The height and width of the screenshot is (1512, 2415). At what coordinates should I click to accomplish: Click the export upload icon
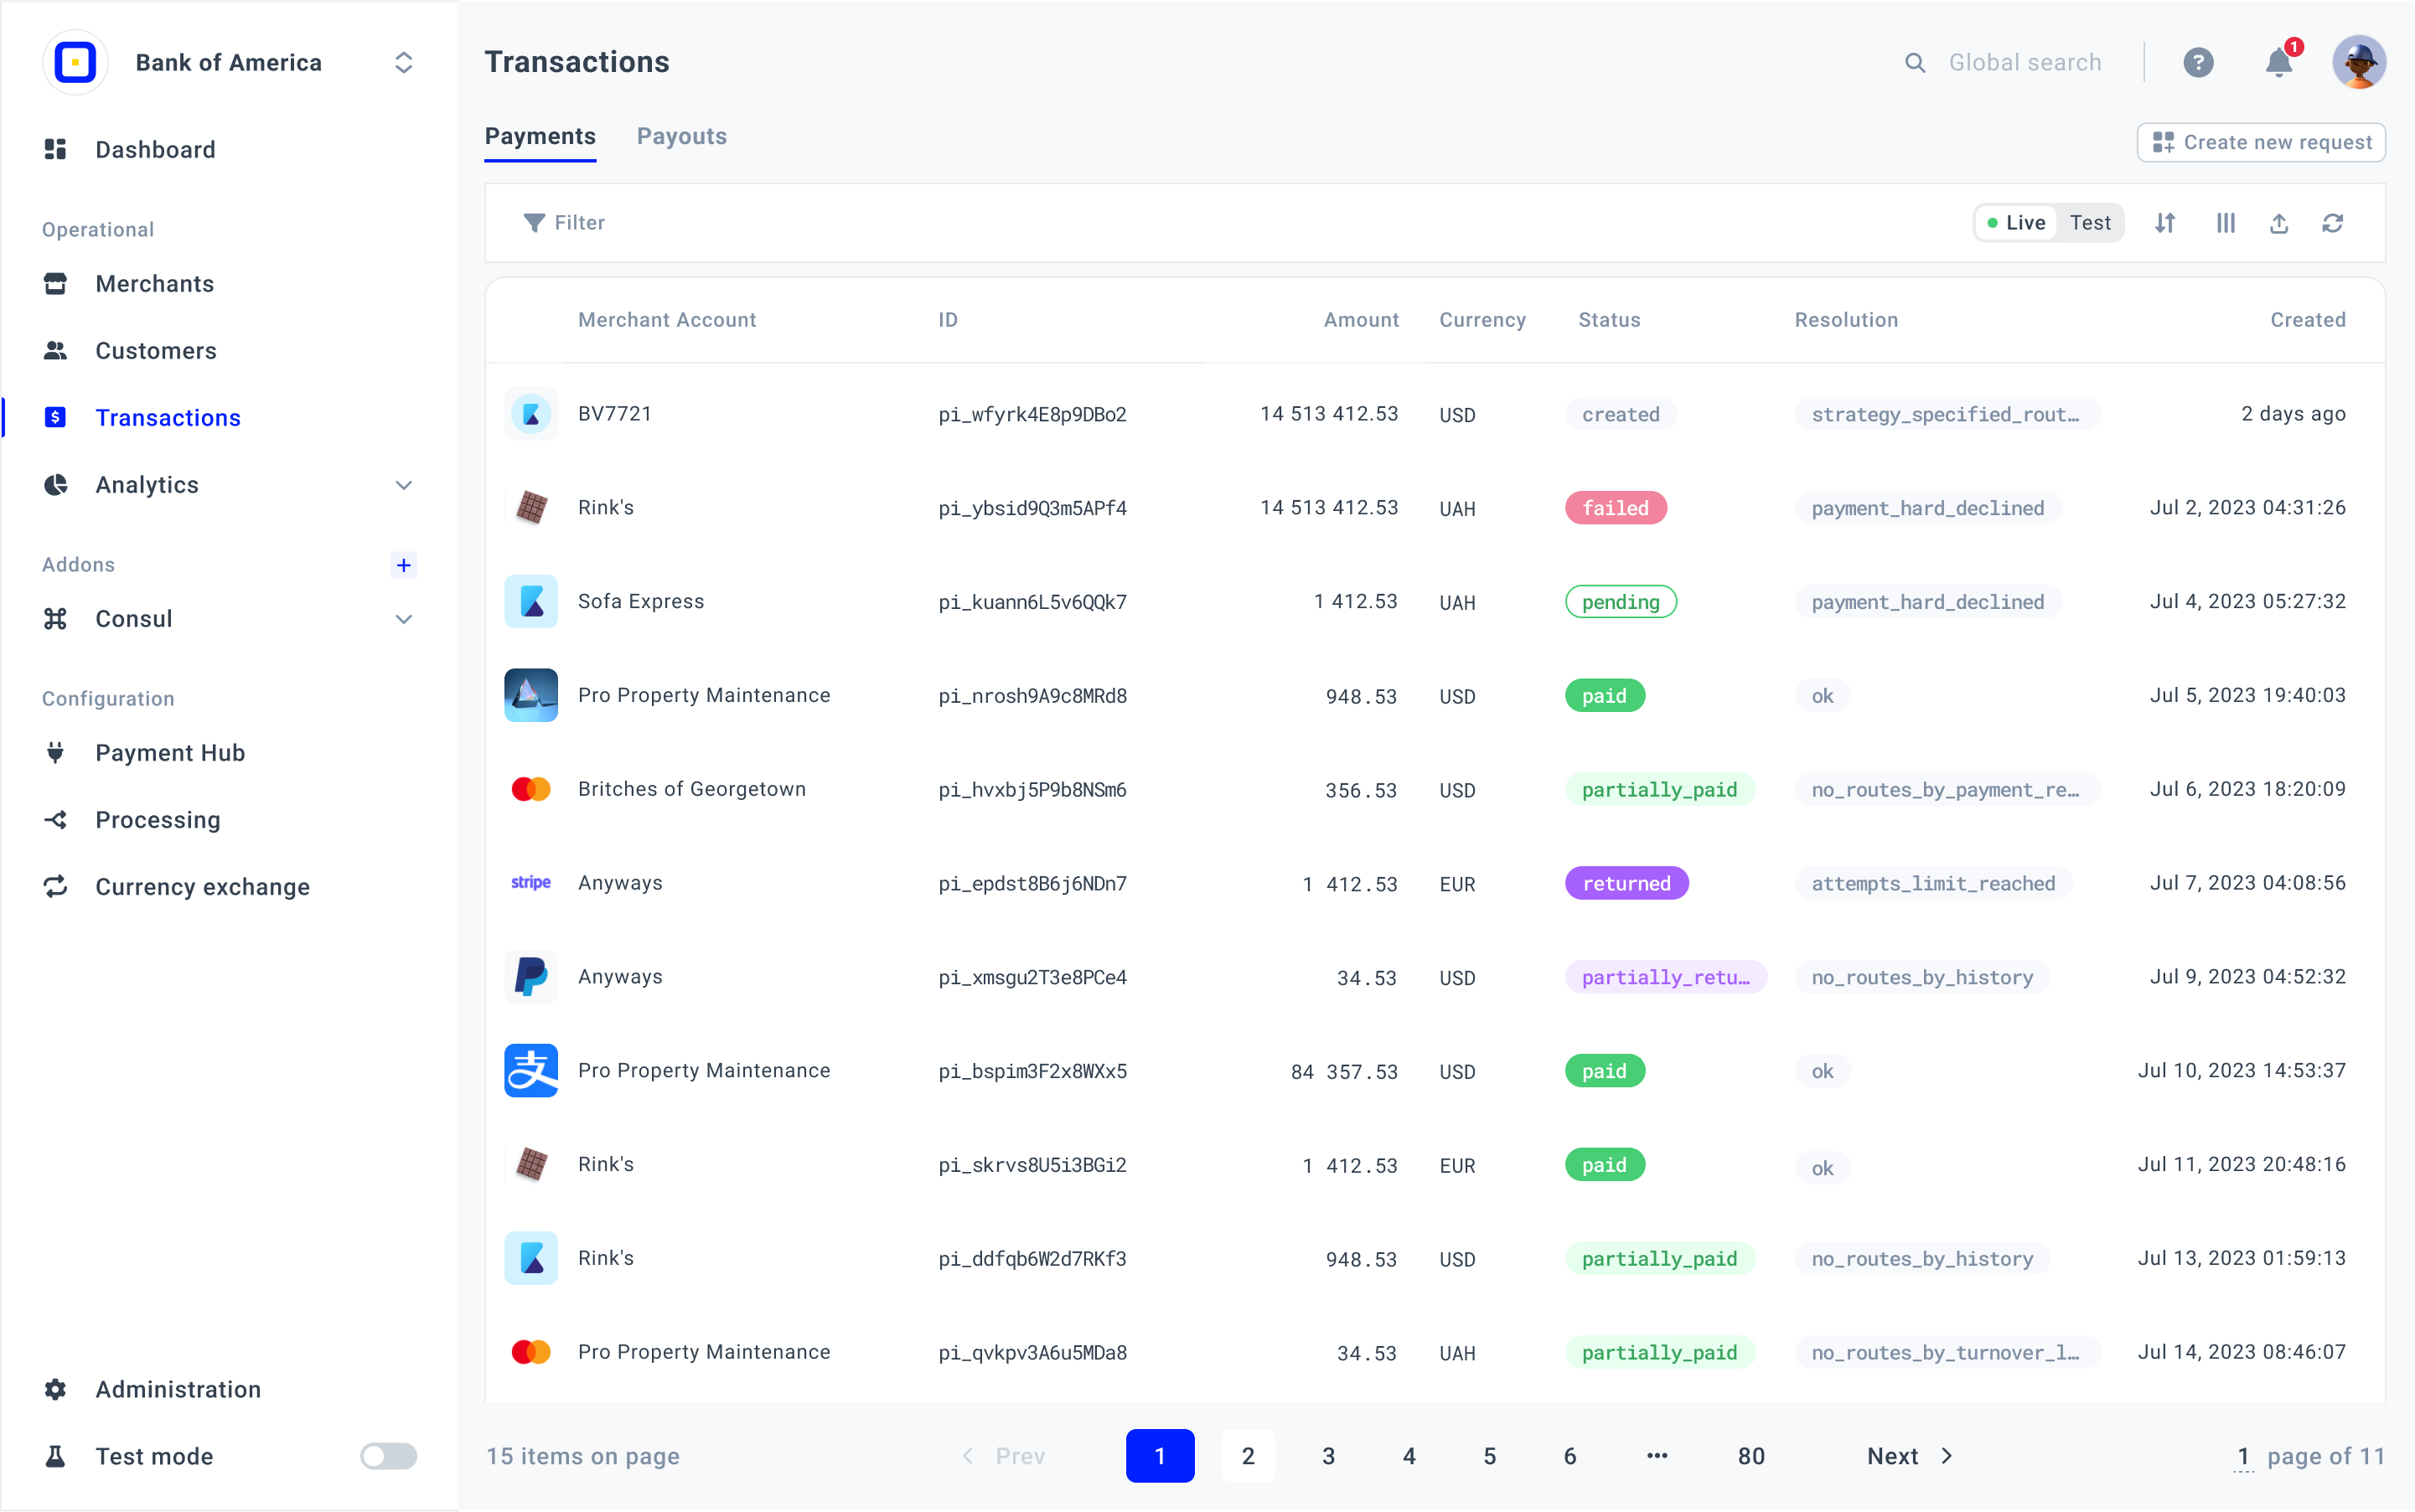point(2279,223)
